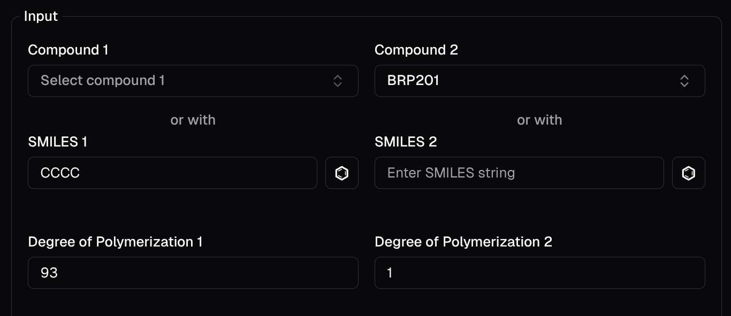Click the 'Degree of Polymerization 2' label
The height and width of the screenshot is (316, 731).
point(463,242)
